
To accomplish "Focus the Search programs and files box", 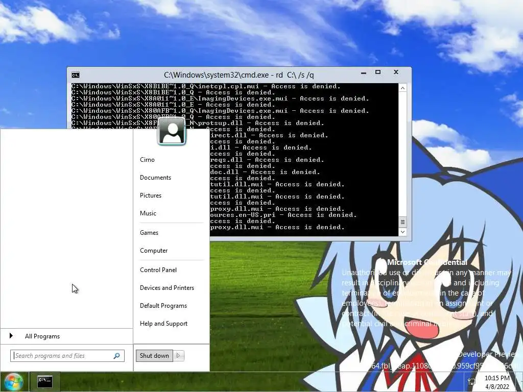I will 67,356.
